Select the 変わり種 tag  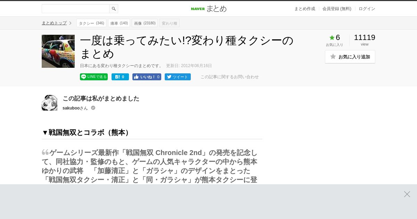[170, 23]
